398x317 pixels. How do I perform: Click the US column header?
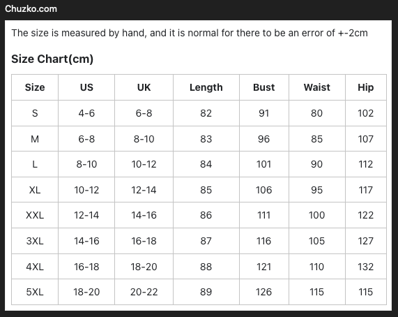(86, 87)
